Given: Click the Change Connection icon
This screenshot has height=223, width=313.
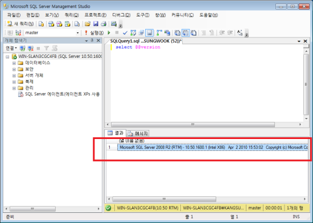Looking at the screenshot, I should [x=18, y=33].
